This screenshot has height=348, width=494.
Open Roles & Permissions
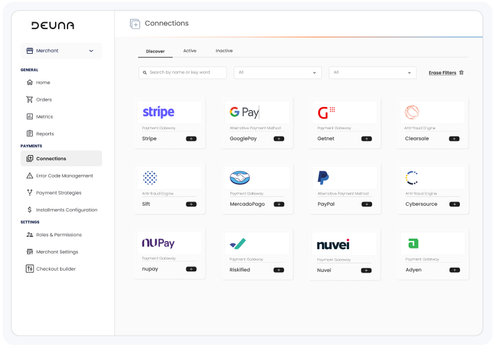[59, 235]
